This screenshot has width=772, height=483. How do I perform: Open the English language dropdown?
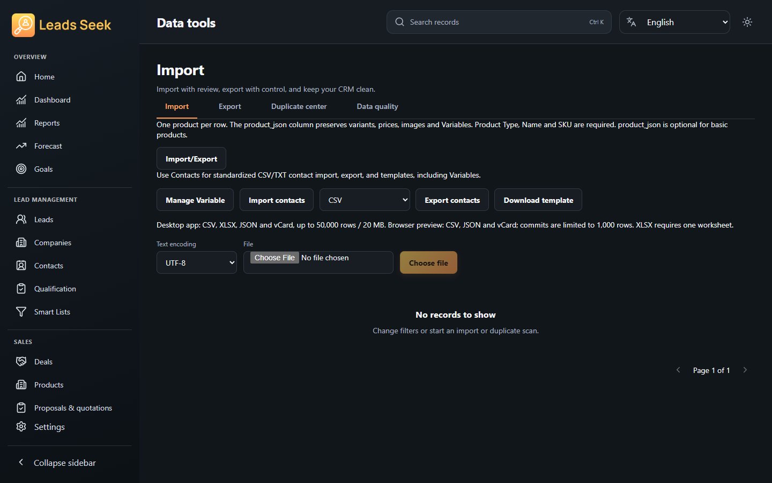[x=674, y=22]
